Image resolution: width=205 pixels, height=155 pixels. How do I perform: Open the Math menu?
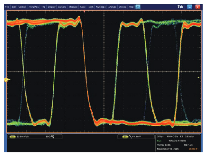[91, 7]
